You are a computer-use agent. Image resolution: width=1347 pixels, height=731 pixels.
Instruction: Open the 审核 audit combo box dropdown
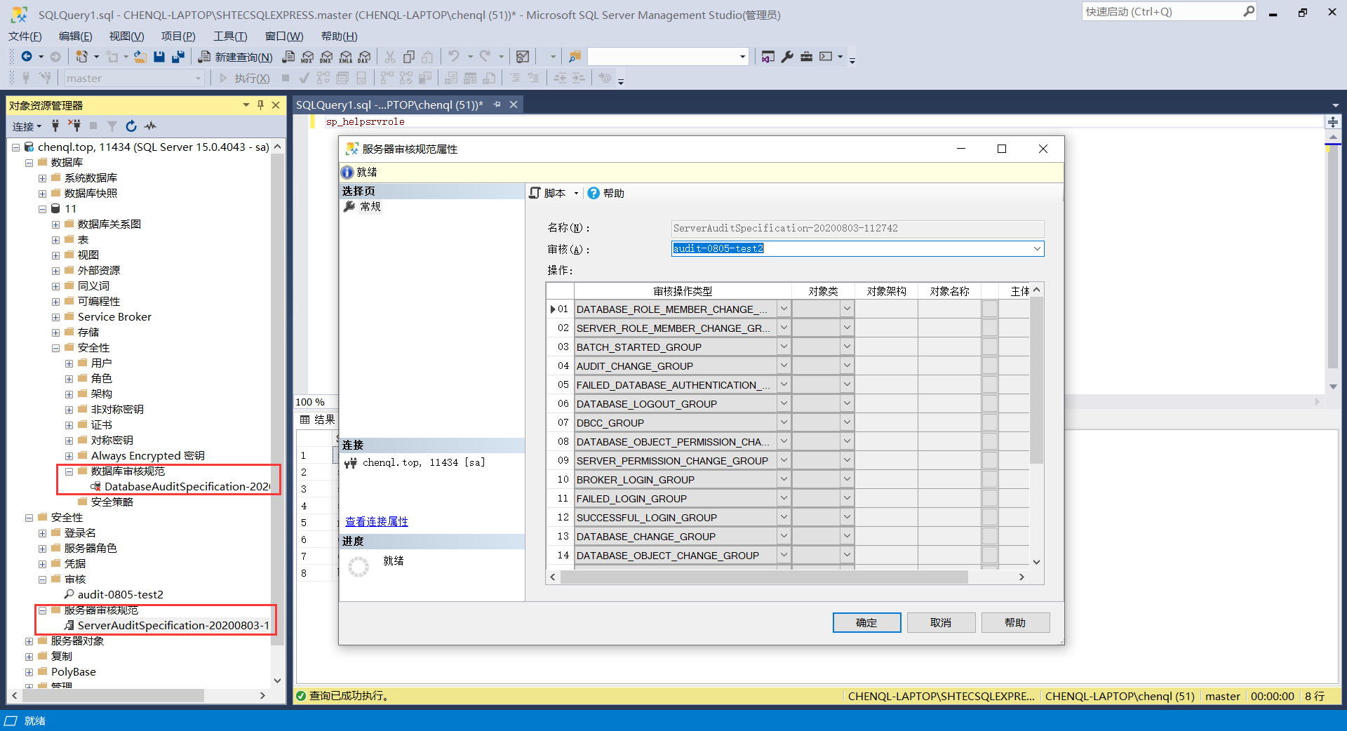coord(1036,249)
